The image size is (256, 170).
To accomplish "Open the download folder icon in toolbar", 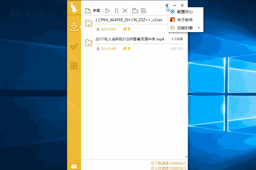I will (135, 11).
